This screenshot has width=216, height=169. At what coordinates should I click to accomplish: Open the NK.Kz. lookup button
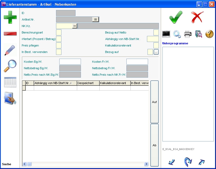pyautogui.click(x=75, y=26)
